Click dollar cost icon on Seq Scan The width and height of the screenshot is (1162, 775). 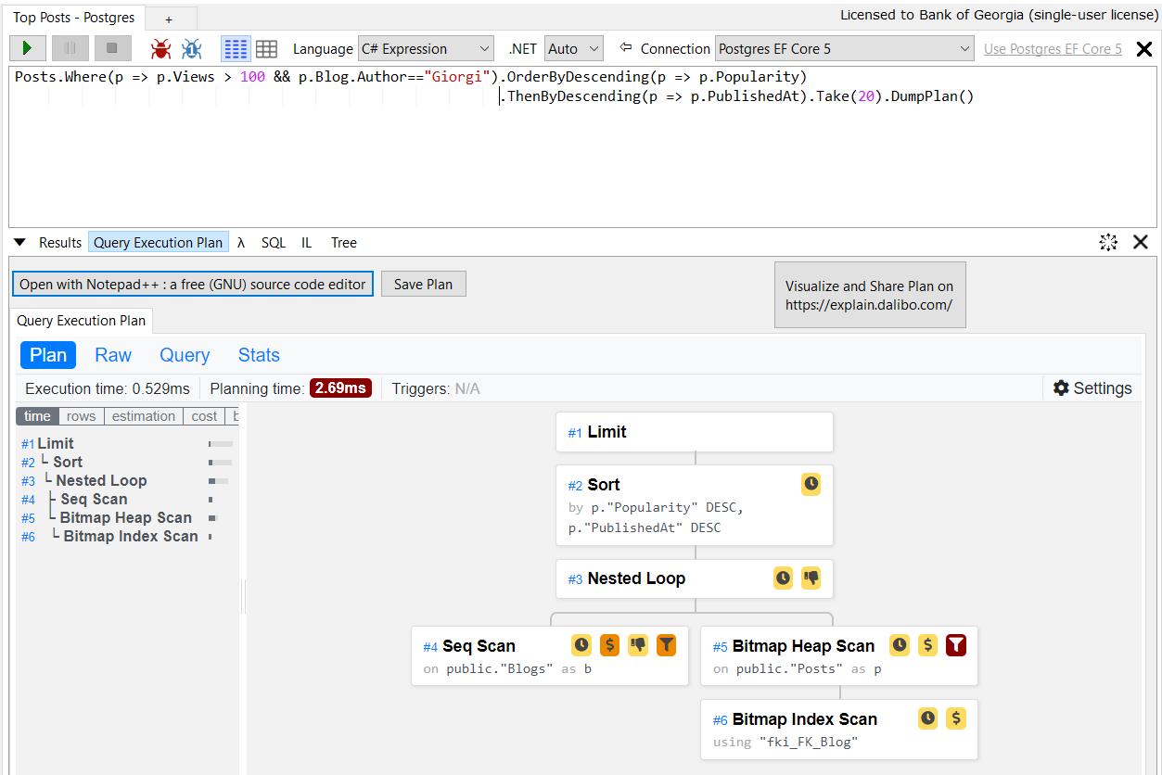609,645
